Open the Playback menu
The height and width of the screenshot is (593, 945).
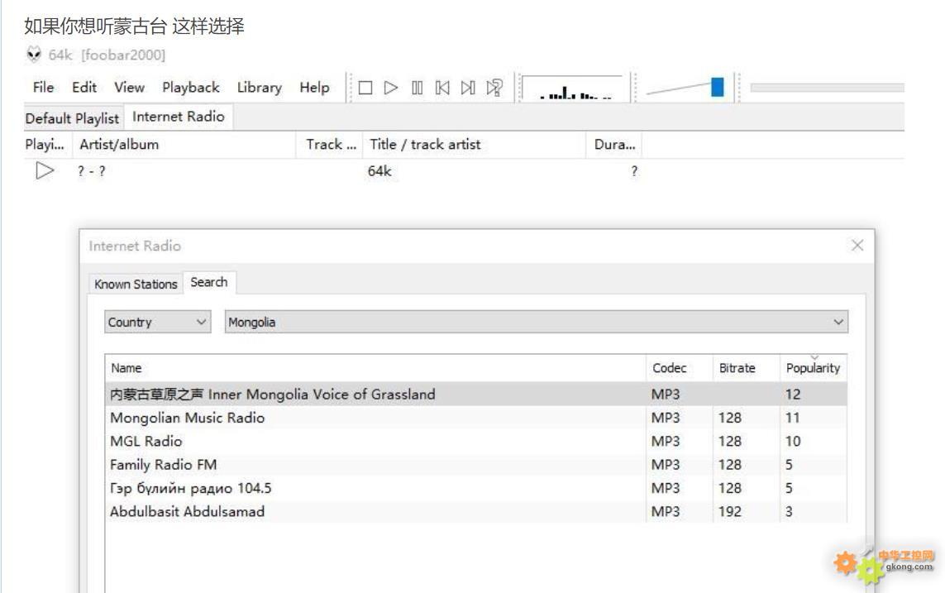(190, 88)
